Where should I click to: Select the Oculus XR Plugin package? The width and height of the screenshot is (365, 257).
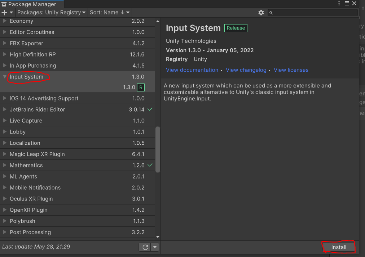(77, 199)
